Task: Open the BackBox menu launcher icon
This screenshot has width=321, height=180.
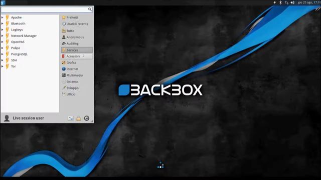Action: coord(3,2)
